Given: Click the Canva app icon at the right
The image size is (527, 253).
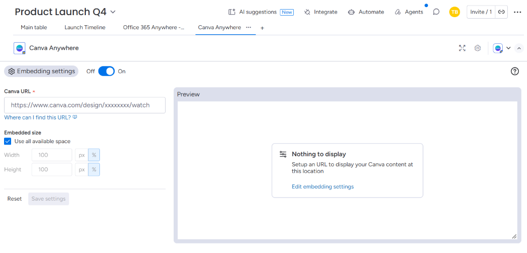Looking at the screenshot, I should (x=498, y=48).
